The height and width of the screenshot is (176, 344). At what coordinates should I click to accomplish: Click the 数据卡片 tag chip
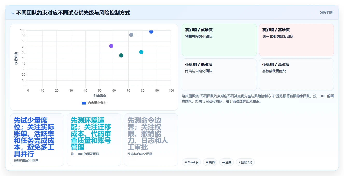tap(245, 162)
